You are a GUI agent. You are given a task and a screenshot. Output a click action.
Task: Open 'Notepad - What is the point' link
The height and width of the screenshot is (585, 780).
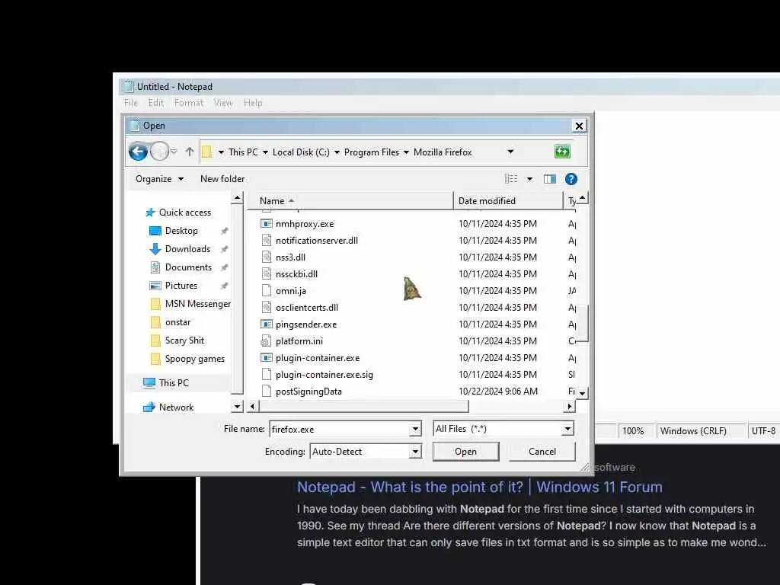(480, 487)
